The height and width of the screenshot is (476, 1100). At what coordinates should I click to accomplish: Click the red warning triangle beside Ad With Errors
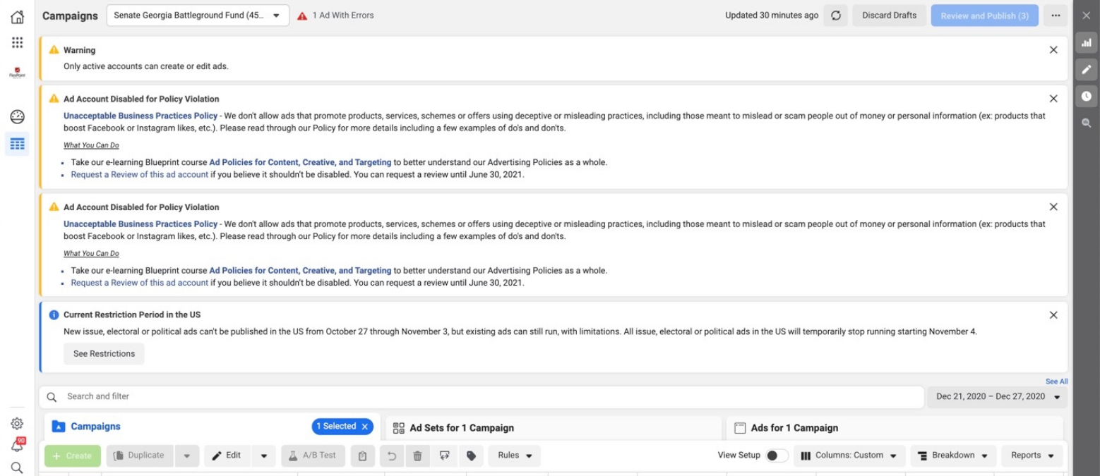302,16
